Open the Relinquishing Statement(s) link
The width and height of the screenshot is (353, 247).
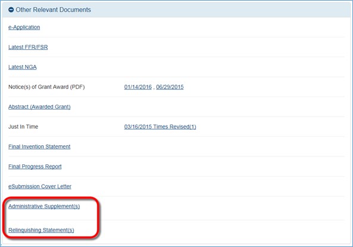[x=41, y=230]
